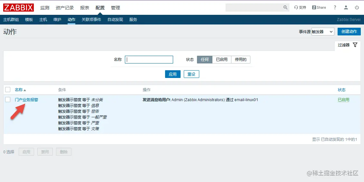Open help question mark icon
Image resolution: width=364 pixels, height=182 pixels.
(335, 7)
